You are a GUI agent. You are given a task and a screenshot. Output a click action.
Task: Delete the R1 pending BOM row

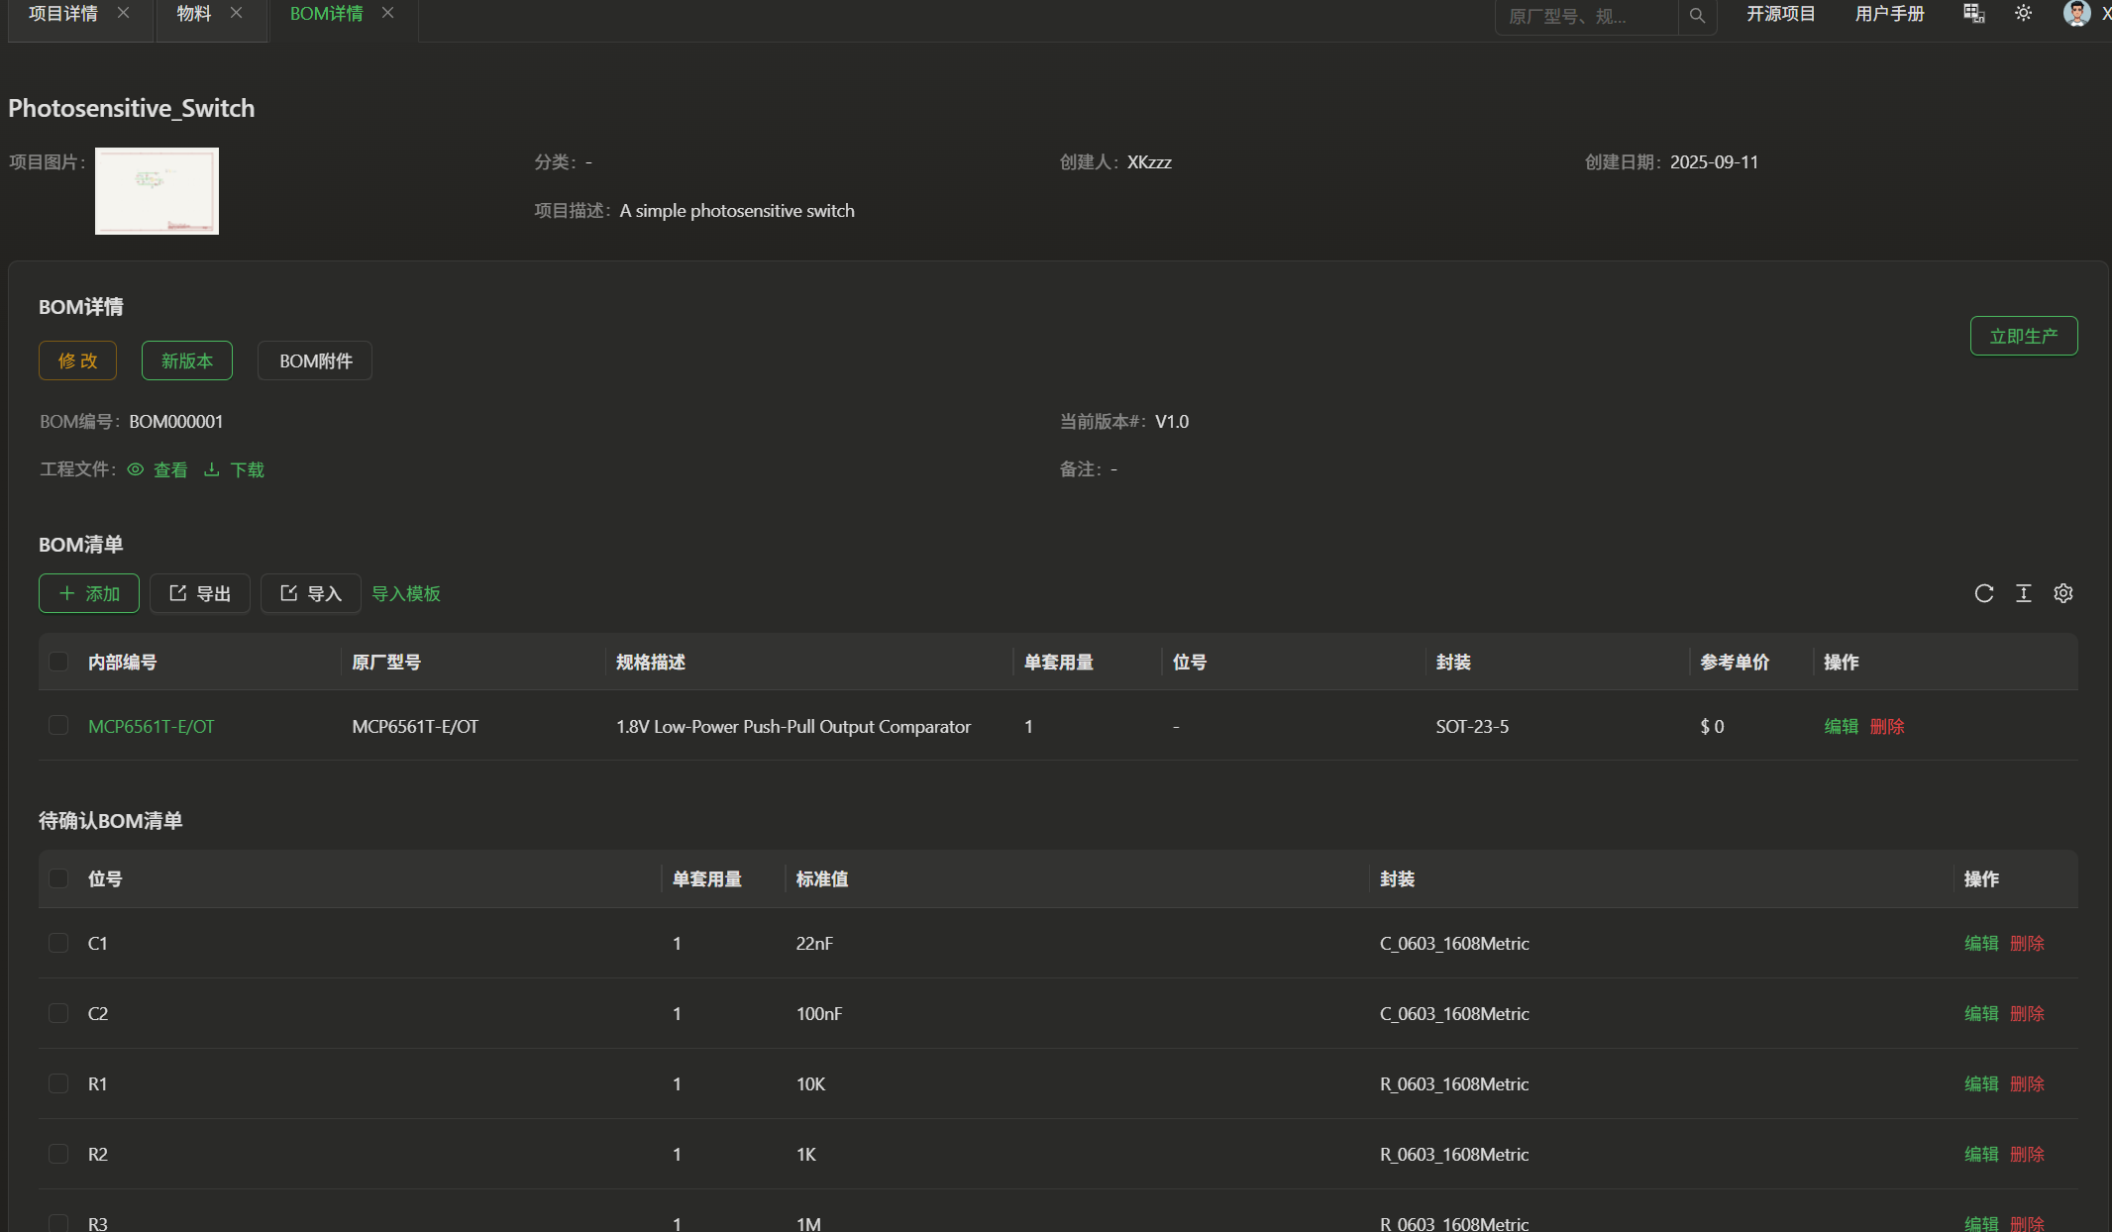[x=2027, y=1083]
